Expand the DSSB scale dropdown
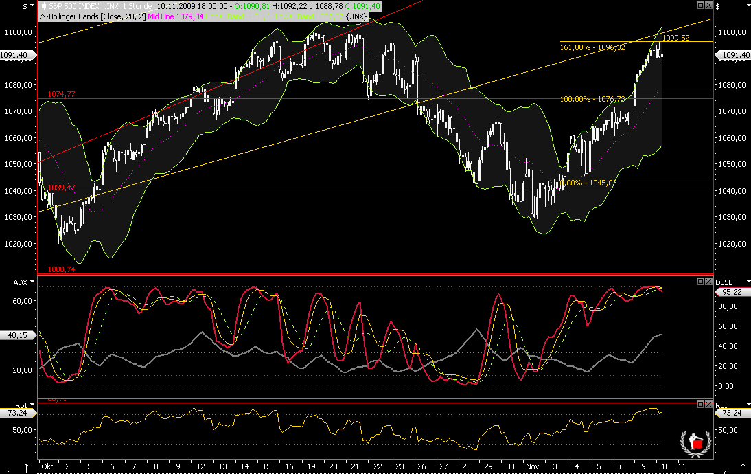The height and width of the screenshot is (474, 751). (748, 282)
